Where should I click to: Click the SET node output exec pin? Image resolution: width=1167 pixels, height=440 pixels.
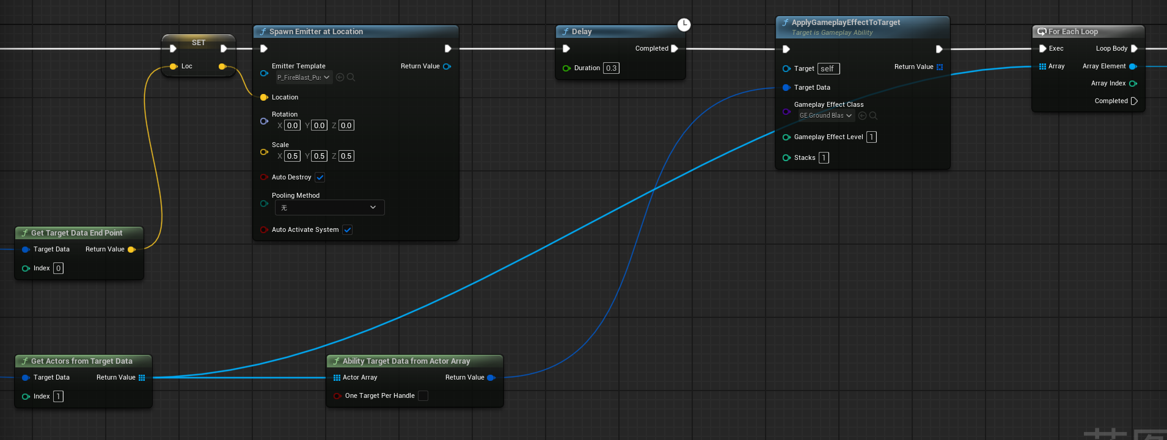(x=224, y=48)
